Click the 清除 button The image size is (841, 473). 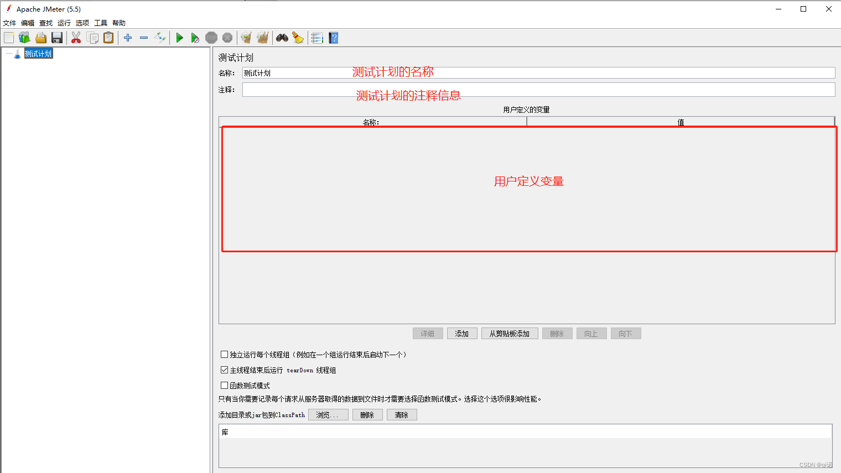[x=402, y=415]
